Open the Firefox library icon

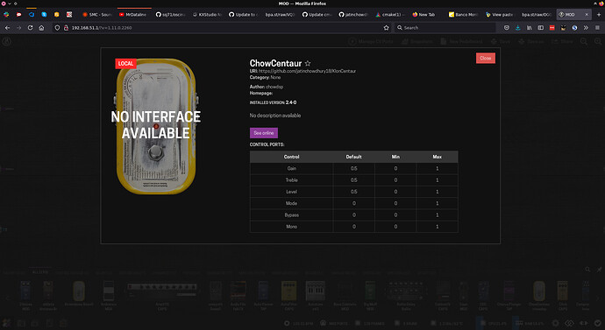530,28
